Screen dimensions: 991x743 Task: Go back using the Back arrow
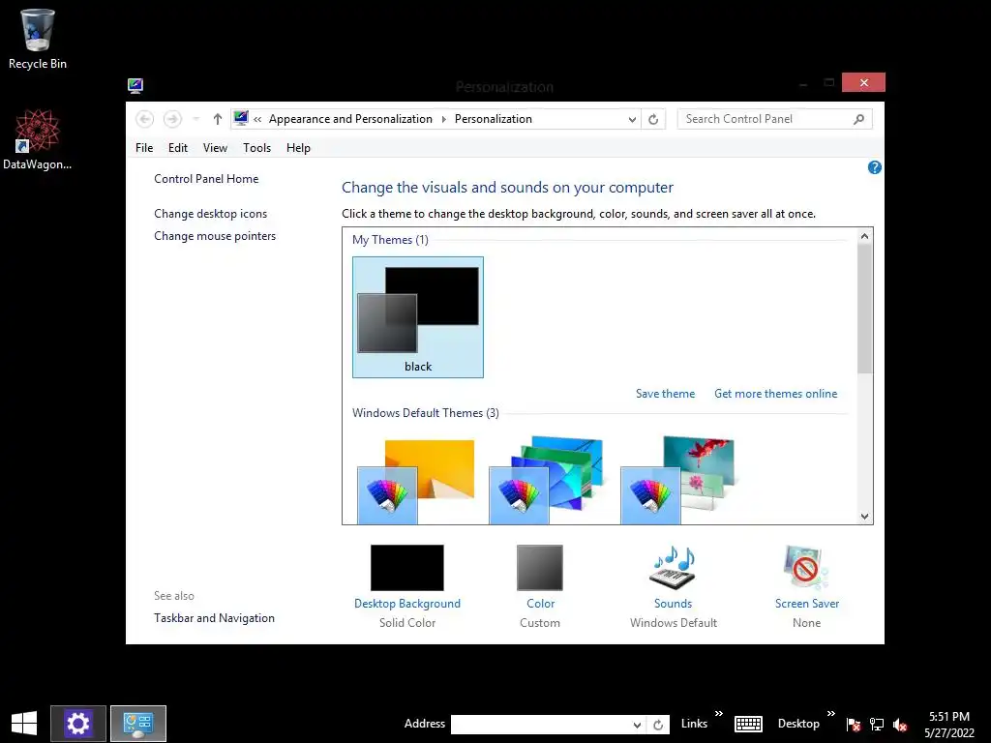[145, 119]
